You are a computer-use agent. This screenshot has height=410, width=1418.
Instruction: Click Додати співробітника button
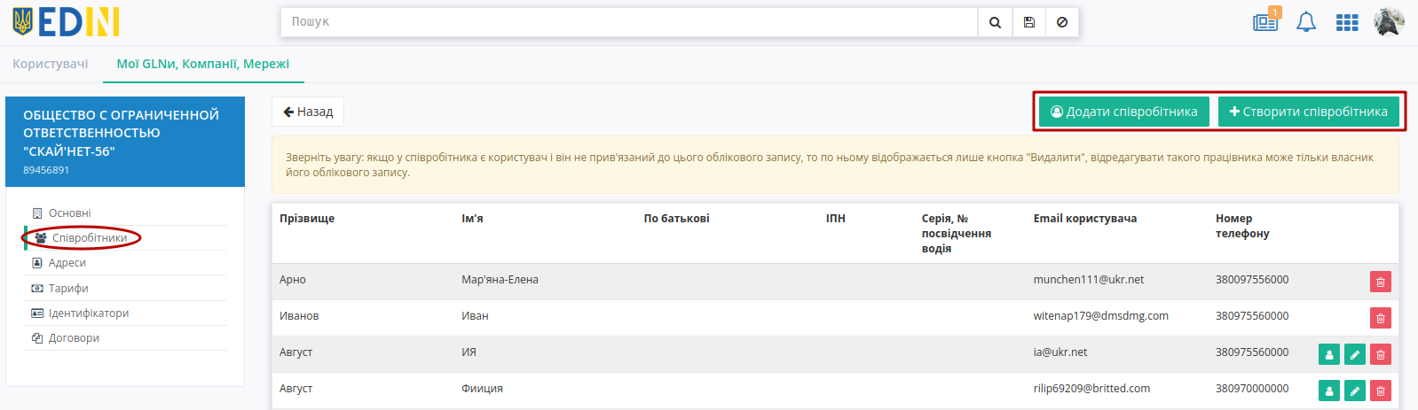pyautogui.click(x=1123, y=112)
